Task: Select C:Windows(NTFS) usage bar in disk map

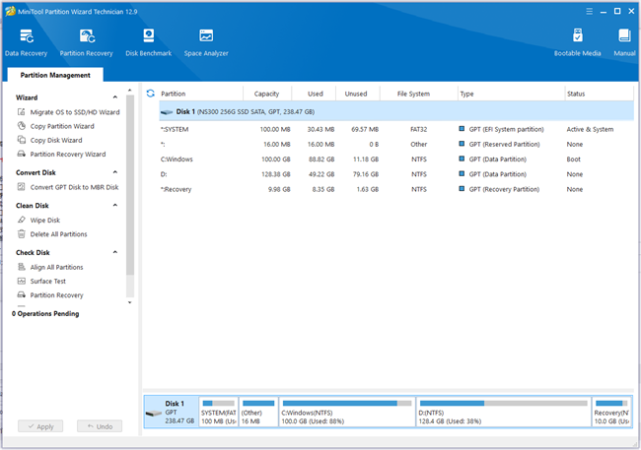Action: click(x=347, y=403)
